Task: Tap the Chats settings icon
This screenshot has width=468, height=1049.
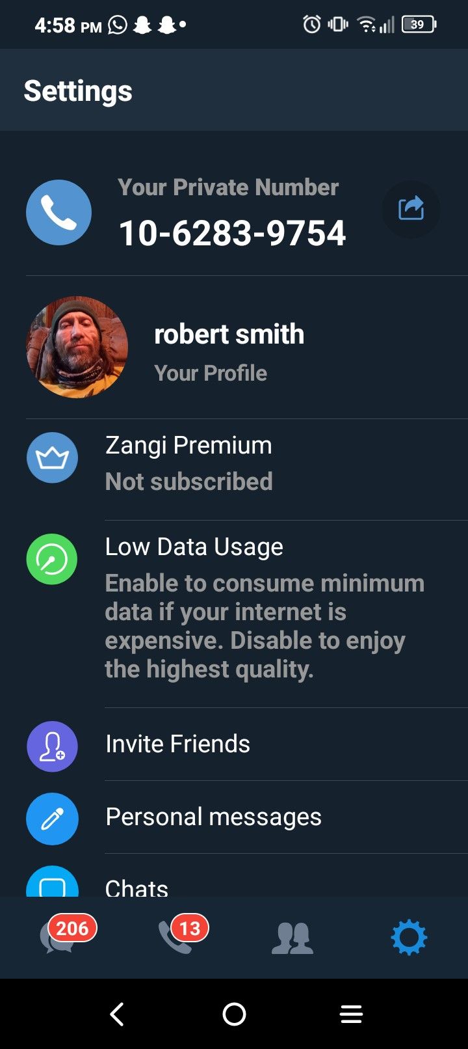Action: coord(52,884)
